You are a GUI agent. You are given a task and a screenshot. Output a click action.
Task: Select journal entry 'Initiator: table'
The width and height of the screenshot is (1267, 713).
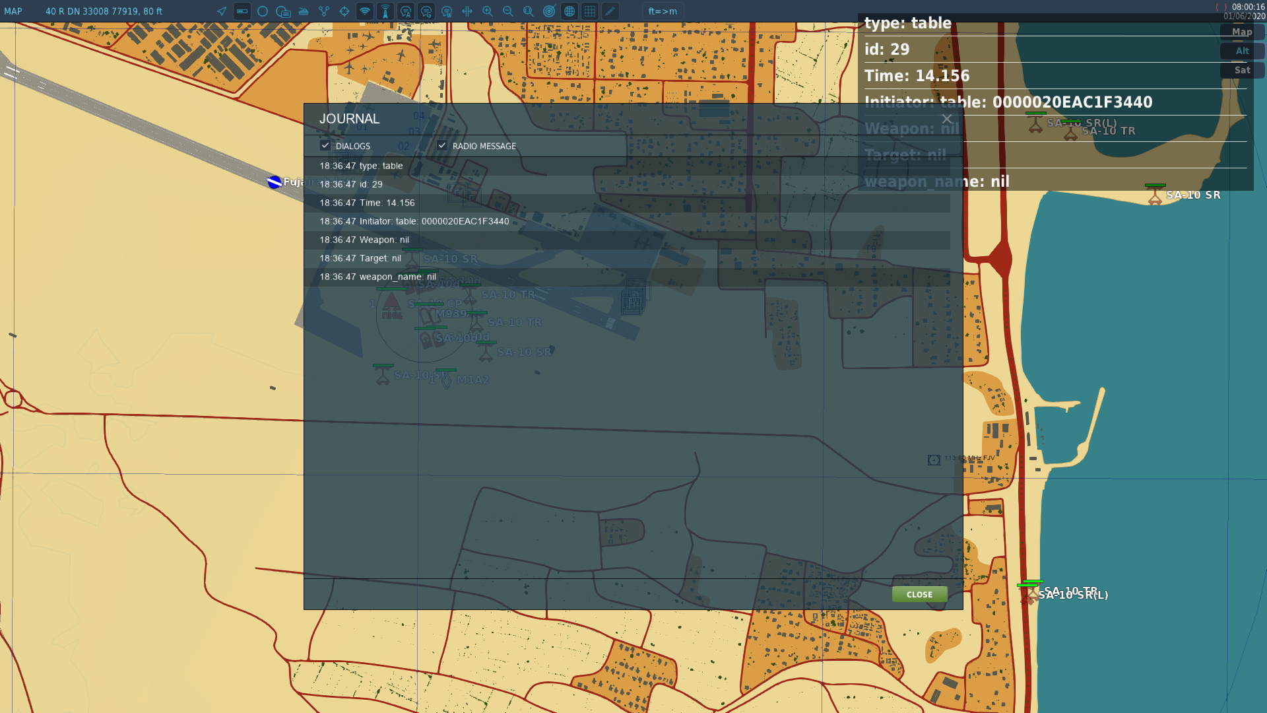627,221
